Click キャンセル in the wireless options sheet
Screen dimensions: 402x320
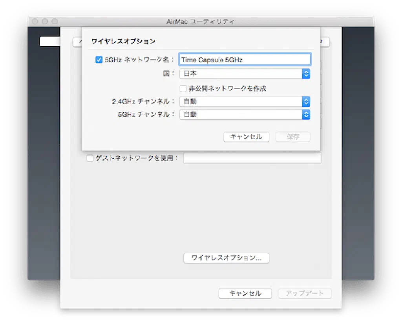pyautogui.click(x=246, y=137)
